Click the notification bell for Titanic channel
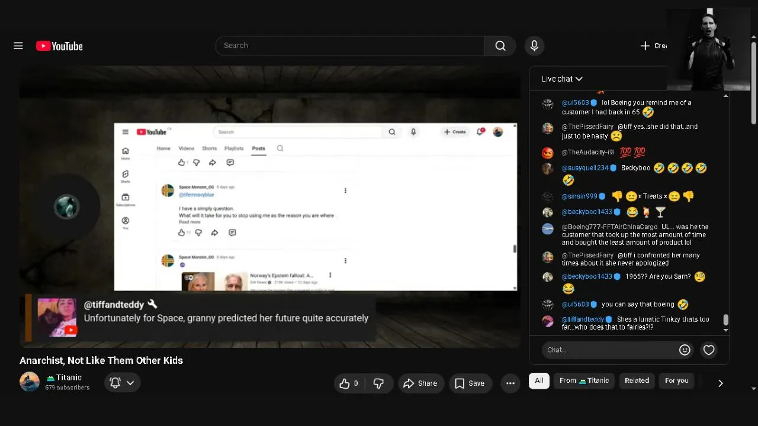 115,383
